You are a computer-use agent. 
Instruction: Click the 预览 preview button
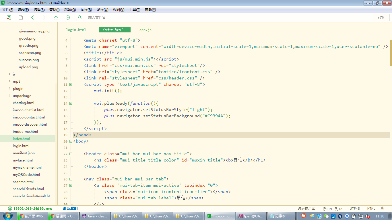(x=381, y=17)
